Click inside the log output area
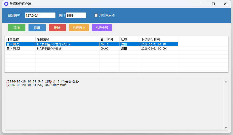Viewport: 233px width, 135px height. point(114,107)
